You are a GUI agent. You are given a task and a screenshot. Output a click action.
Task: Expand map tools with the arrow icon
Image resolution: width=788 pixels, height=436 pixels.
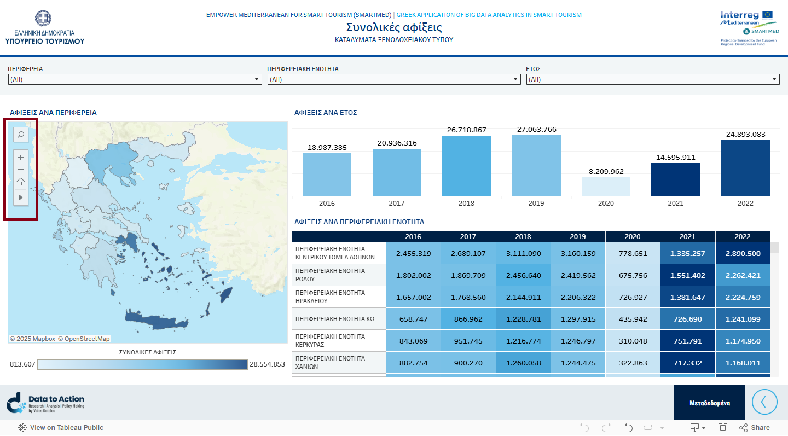pyautogui.click(x=21, y=197)
